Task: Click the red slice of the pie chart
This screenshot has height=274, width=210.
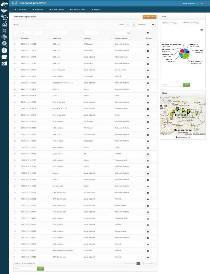Action: [182, 51]
